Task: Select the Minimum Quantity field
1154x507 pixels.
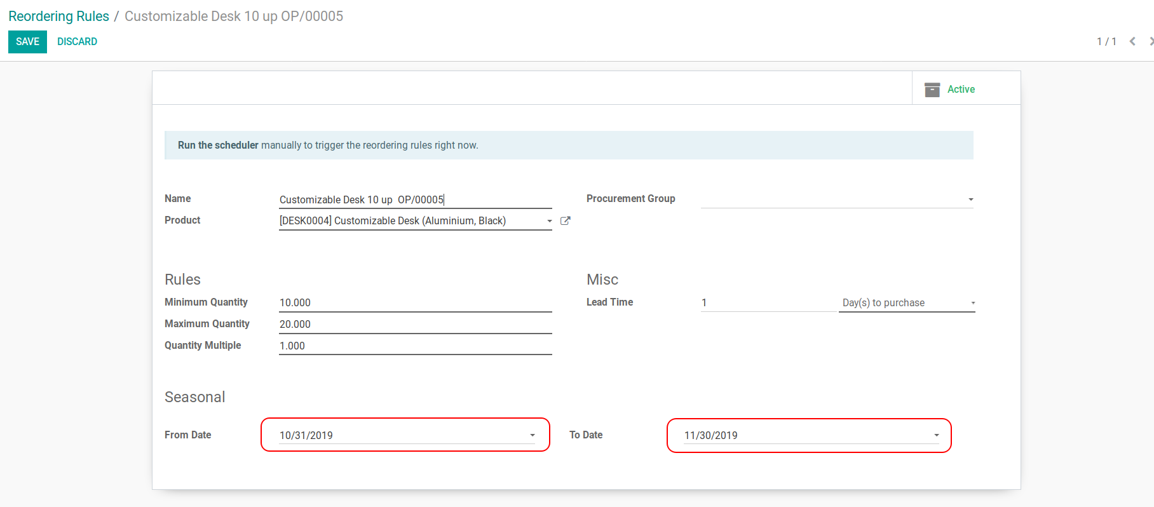Action: click(x=415, y=303)
